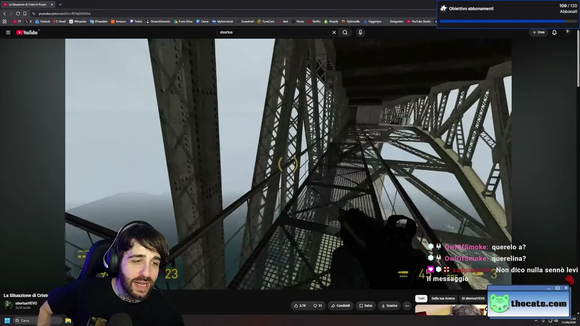580x326 pixels.
Task: Open the Wikipedia bookmark
Action: click(x=77, y=21)
